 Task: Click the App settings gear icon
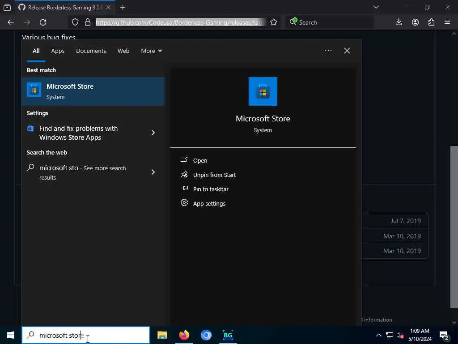click(x=184, y=202)
